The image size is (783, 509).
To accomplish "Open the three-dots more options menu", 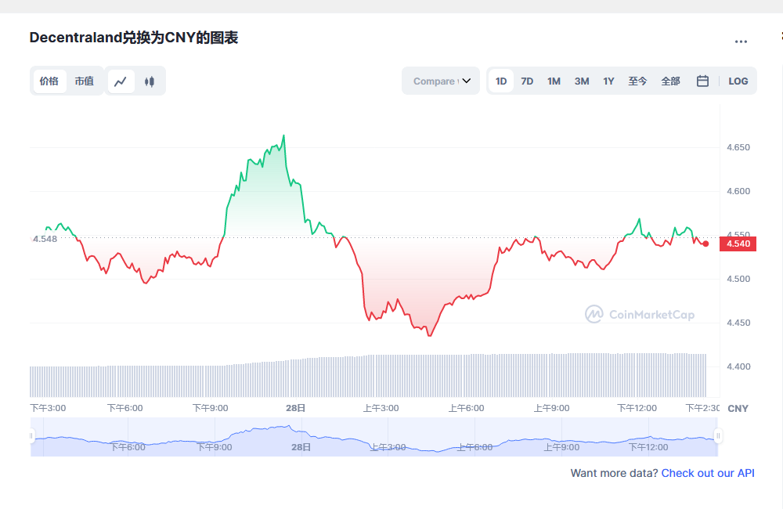I will pos(741,42).
